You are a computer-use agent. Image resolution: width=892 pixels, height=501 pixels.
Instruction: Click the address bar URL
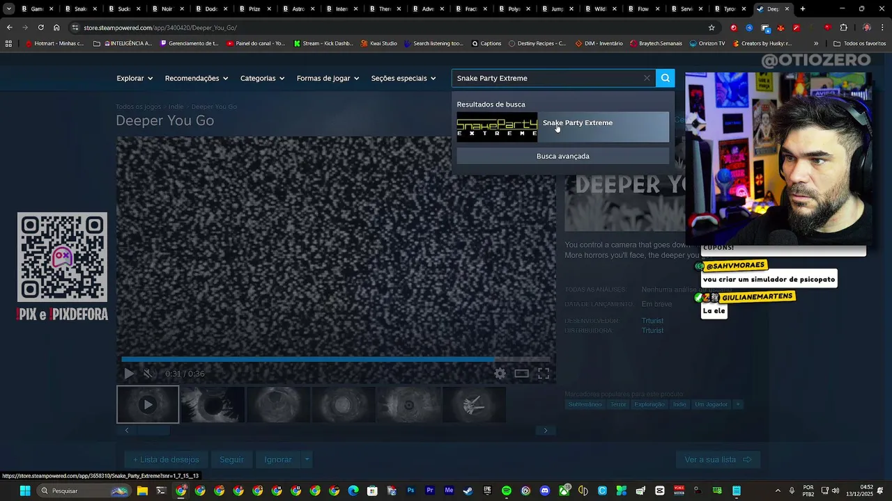pyautogui.click(x=160, y=28)
